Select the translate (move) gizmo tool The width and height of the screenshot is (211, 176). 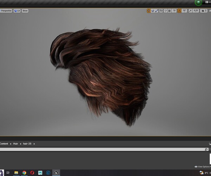pos(149,11)
